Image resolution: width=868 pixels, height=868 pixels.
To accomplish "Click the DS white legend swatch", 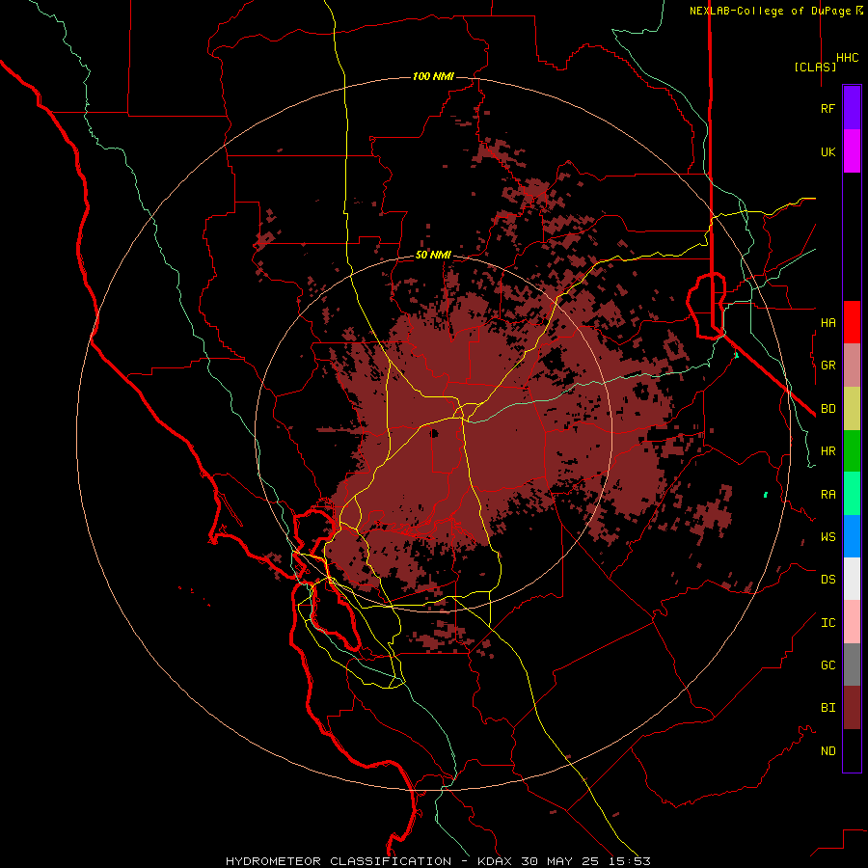I will click(852, 579).
